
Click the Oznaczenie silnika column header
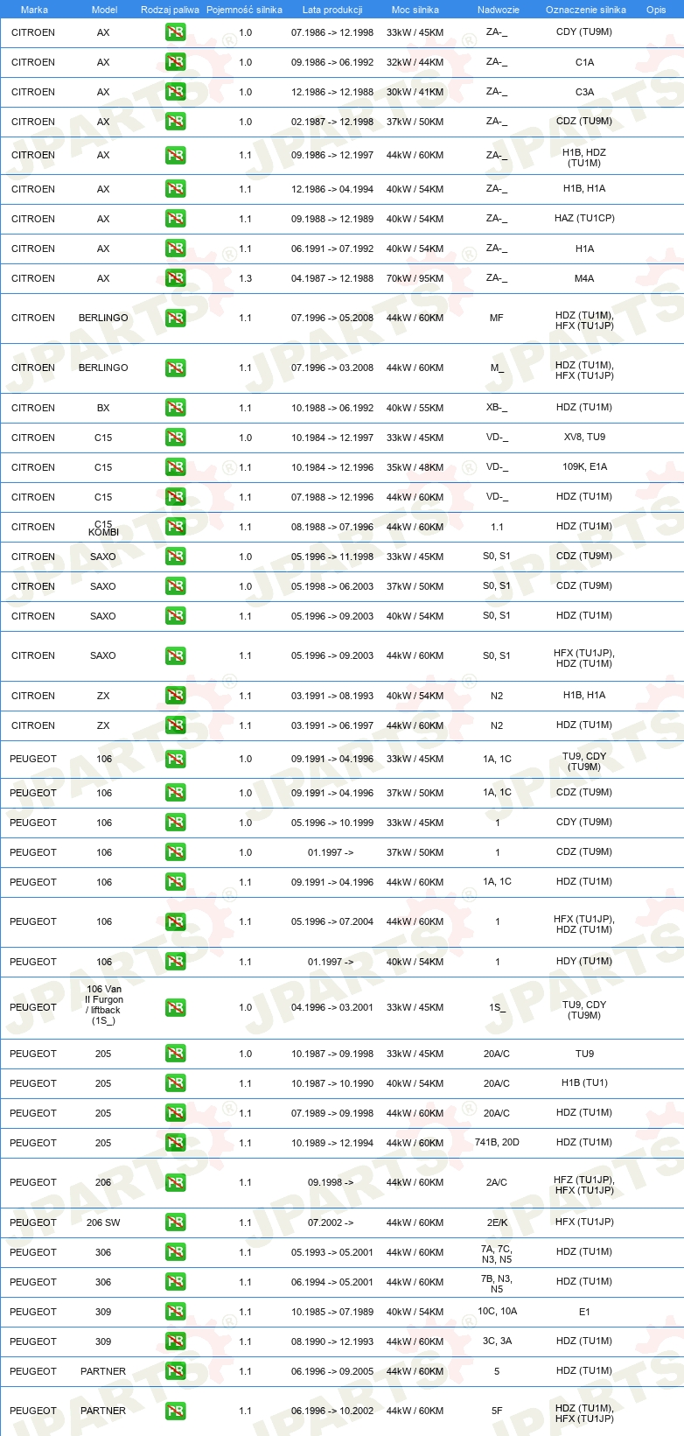tap(585, 10)
